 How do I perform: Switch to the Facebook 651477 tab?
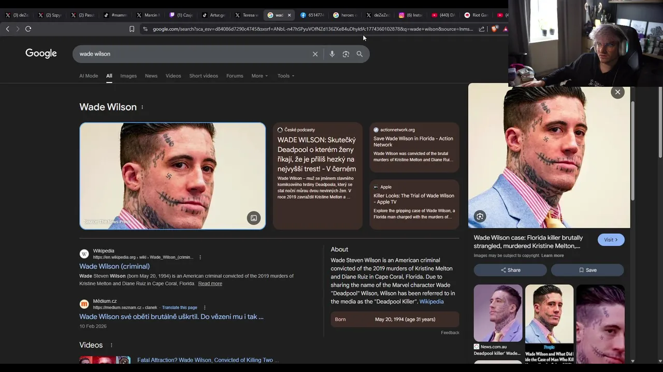coord(312,15)
